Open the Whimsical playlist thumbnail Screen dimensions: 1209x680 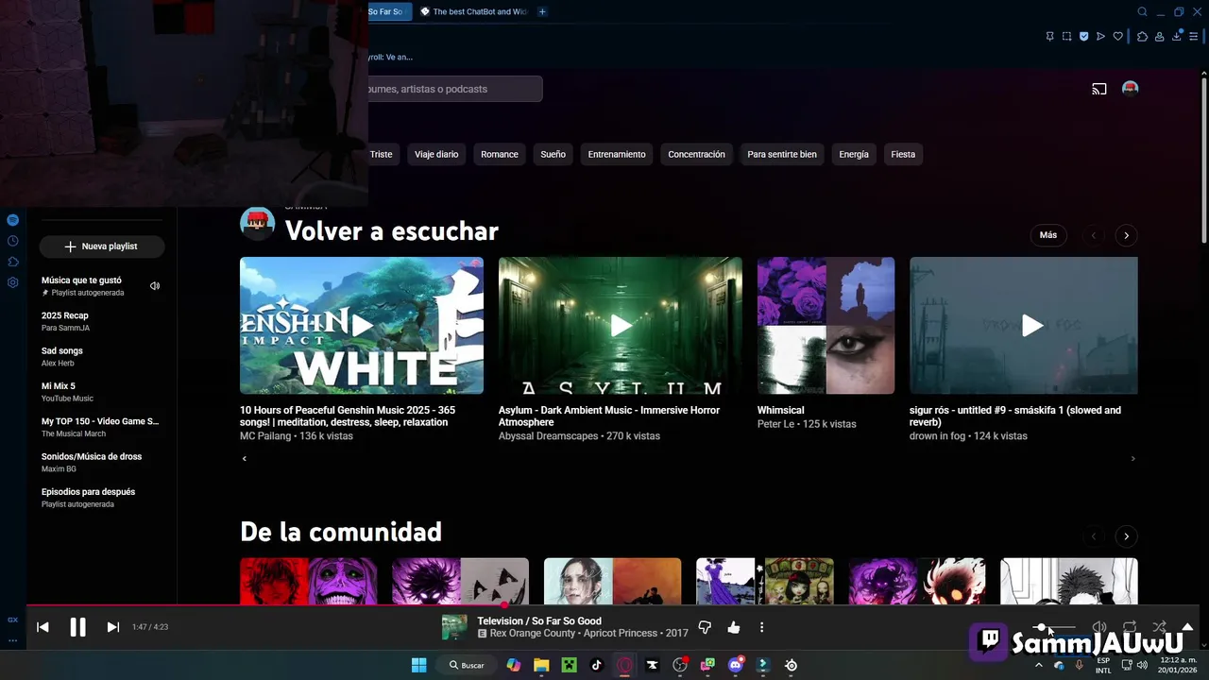click(x=826, y=326)
